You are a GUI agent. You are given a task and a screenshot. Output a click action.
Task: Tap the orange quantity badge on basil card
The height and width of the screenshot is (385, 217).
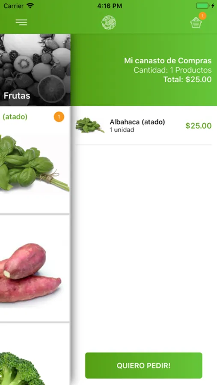(59, 117)
